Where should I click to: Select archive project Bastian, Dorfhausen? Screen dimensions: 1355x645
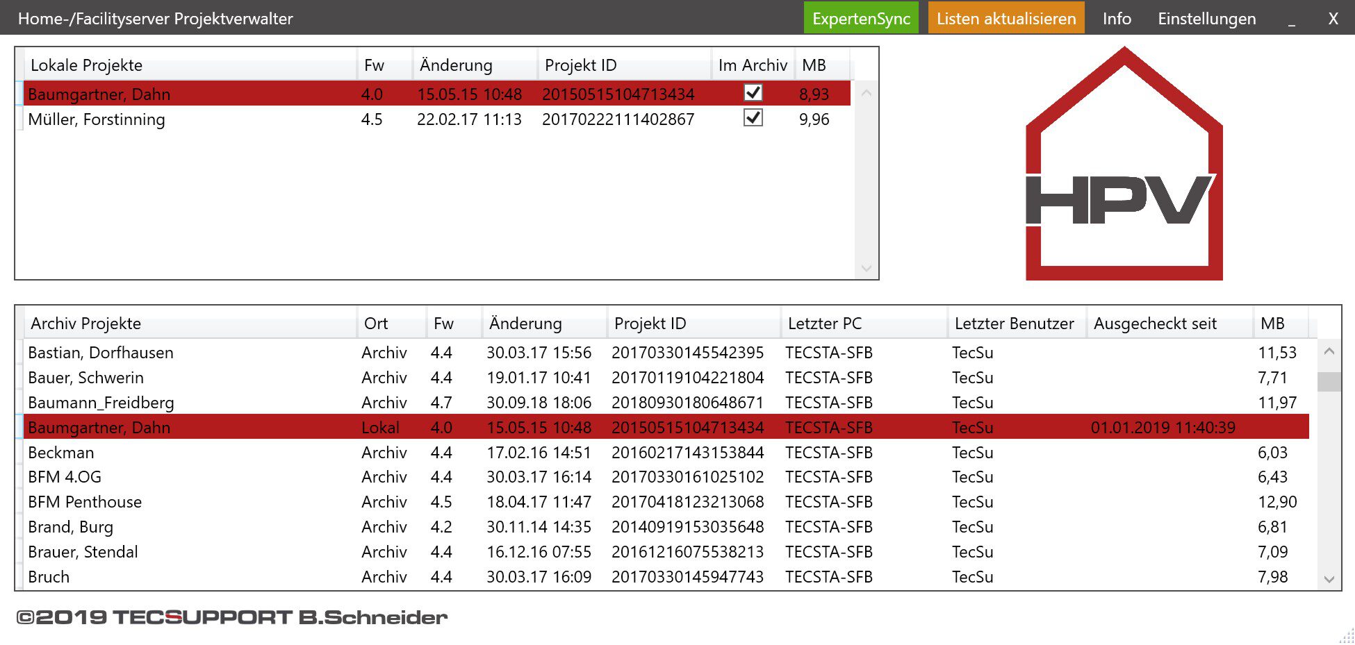coord(666,353)
